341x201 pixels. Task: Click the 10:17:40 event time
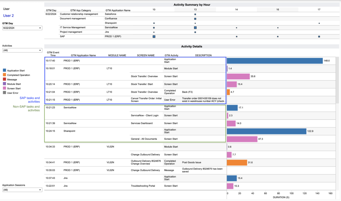click(x=50, y=61)
